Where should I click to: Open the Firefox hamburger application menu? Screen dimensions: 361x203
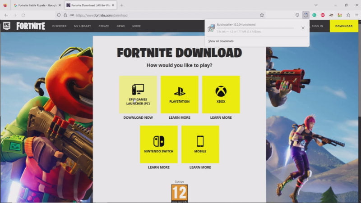(x=356, y=15)
